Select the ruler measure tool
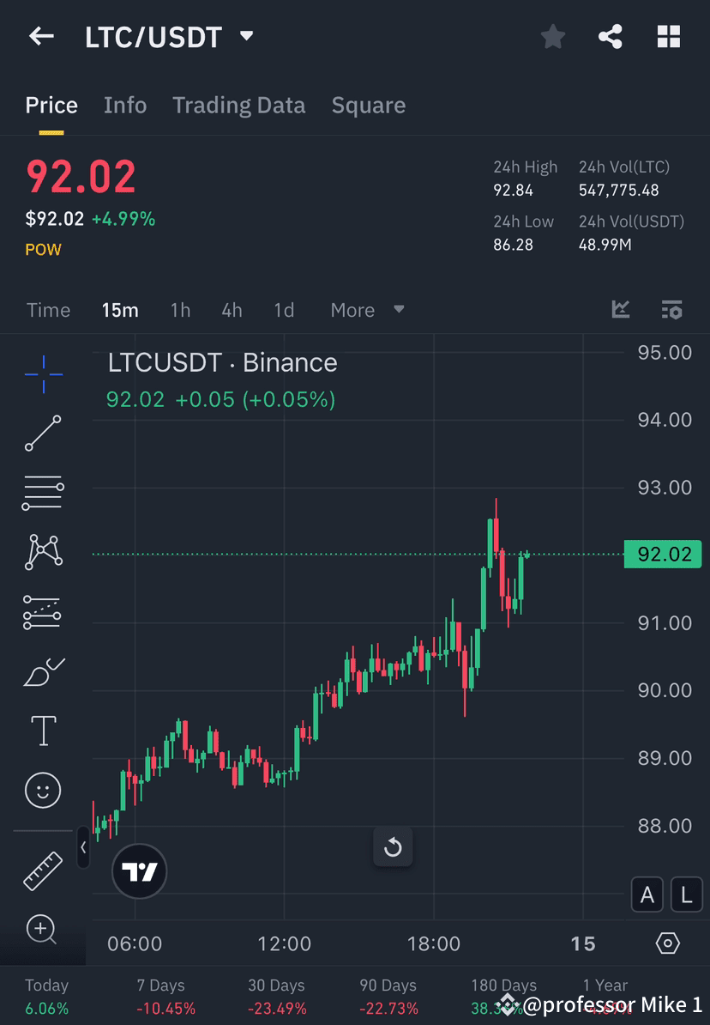Image resolution: width=710 pixels, height=1025 pixels. click(43, 870)
